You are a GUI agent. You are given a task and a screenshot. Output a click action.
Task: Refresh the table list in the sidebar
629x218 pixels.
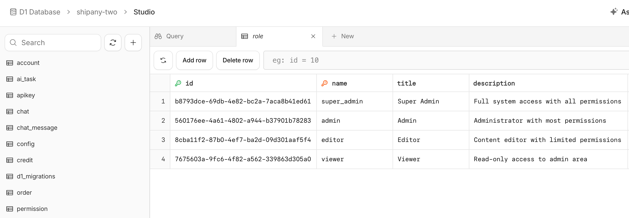pos(113,43)
